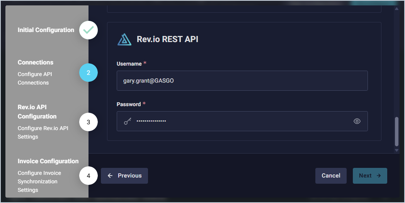Select step 2 Connections circle

[x=88, y=73]
